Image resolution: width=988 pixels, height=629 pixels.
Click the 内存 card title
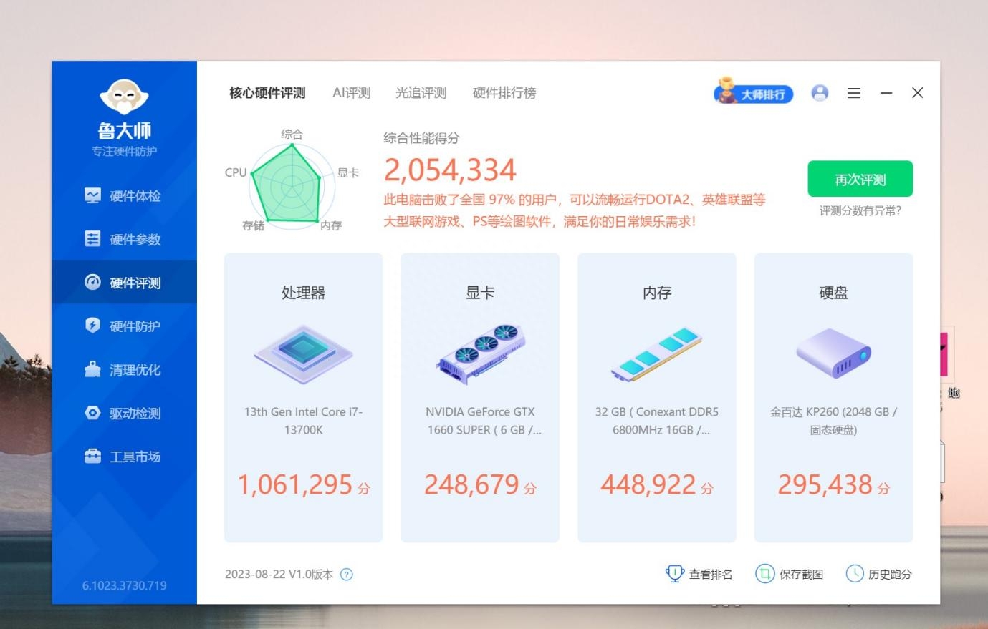click(x=657, y=293)
